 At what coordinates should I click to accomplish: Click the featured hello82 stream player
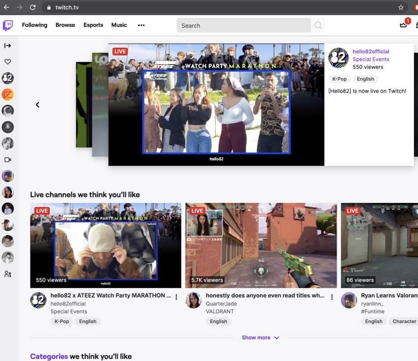click(x=216, y=105)
